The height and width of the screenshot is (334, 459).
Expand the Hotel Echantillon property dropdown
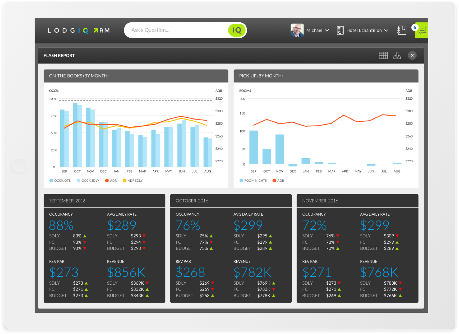click(x=386, y=30)
